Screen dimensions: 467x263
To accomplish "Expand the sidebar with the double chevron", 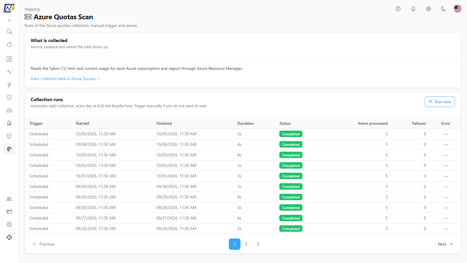I will [9, 20].
